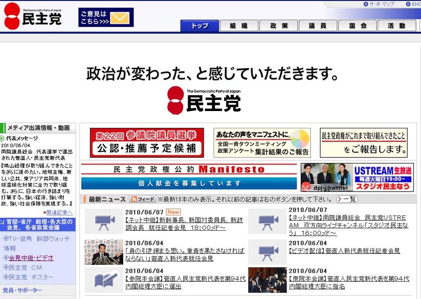Image resolution: width=421 pixels, height=299 pixels.
Task: Open 新幹事長 就任記者会見 news link
Action: coord(184,224)
